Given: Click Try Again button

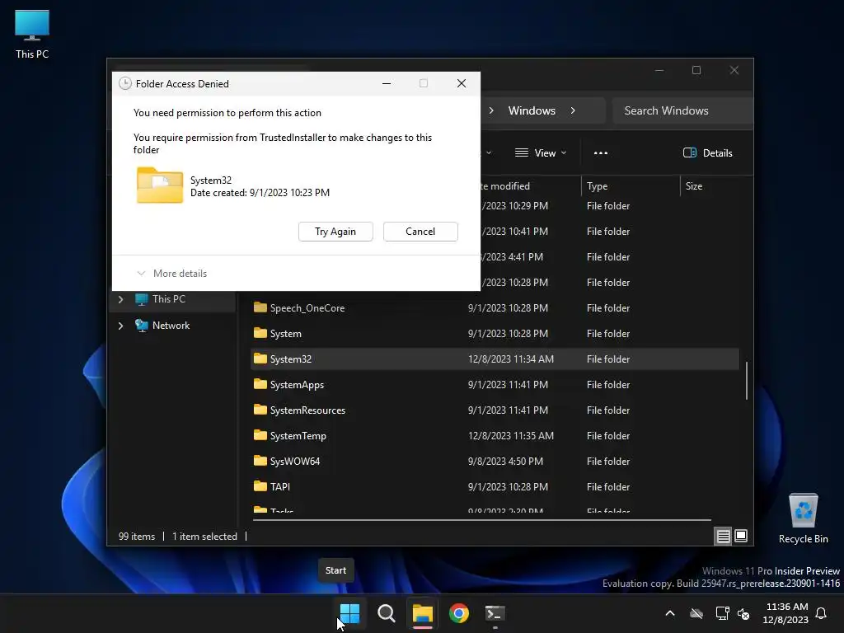Looking at the screenshot, I should [x=335, y=232].
